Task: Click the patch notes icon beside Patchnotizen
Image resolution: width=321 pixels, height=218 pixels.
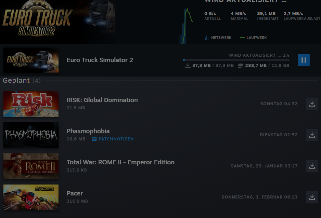Action: [x=94, y=139]
